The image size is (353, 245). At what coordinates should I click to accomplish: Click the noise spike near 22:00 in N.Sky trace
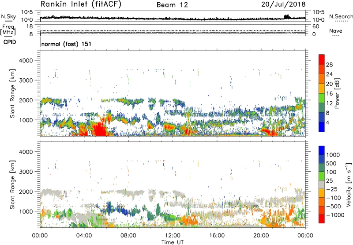tap(286, 17)
